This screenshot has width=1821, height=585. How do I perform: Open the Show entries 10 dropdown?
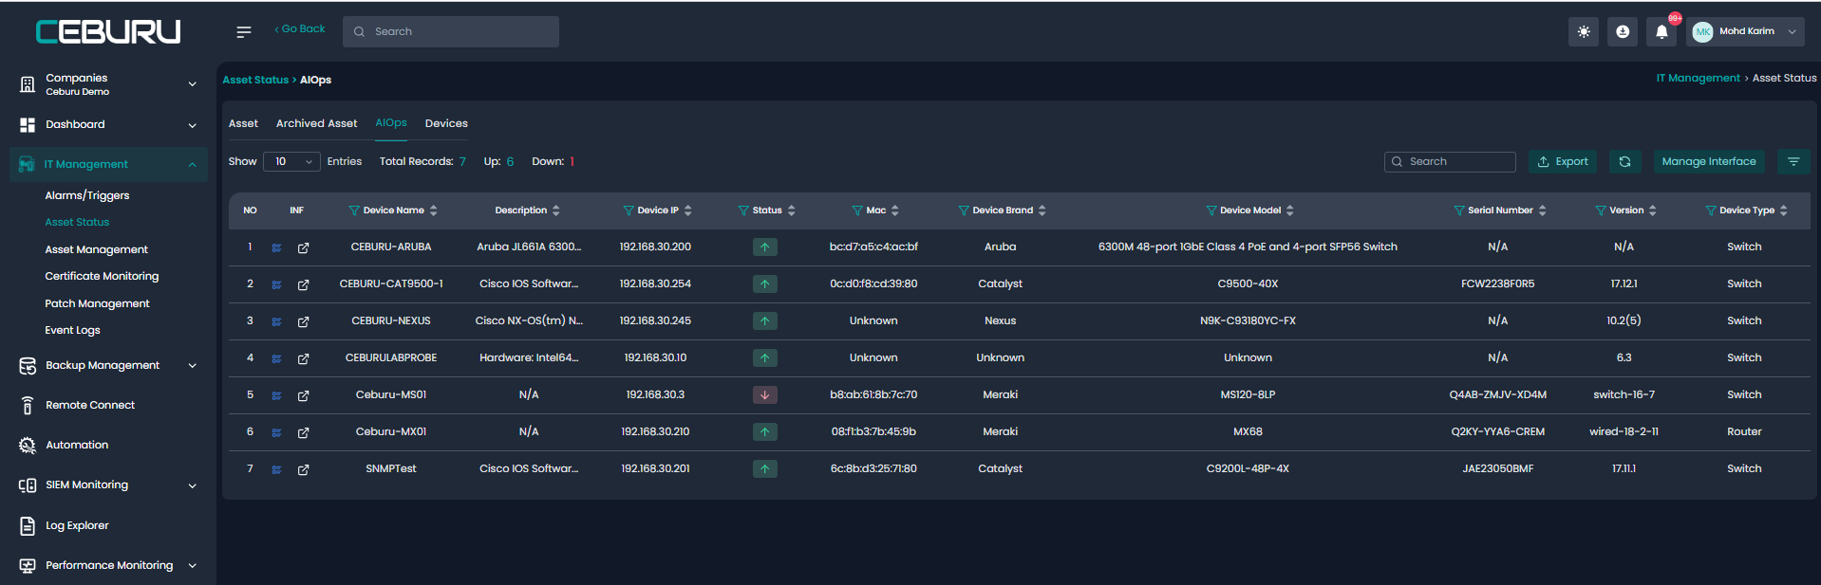pyautogui.click(x=291, y=162)
